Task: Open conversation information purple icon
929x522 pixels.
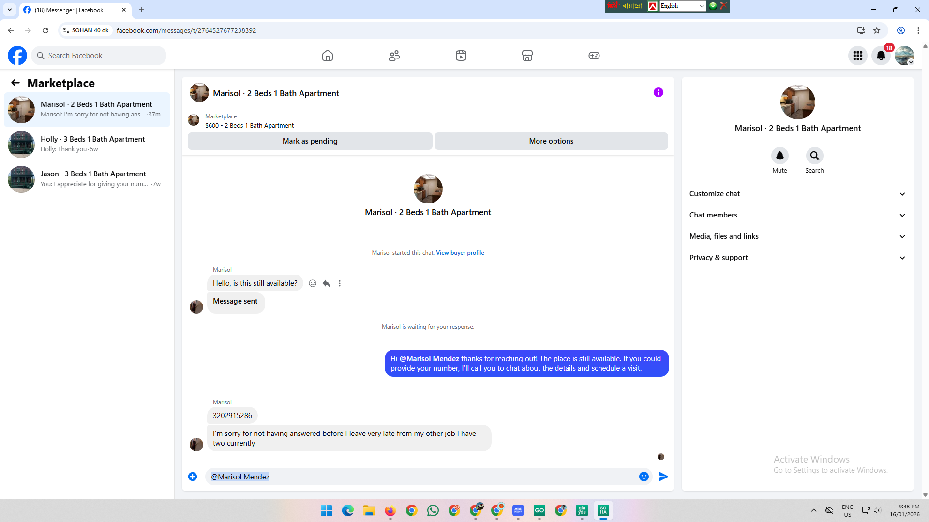Action: (x=658, y=92)
